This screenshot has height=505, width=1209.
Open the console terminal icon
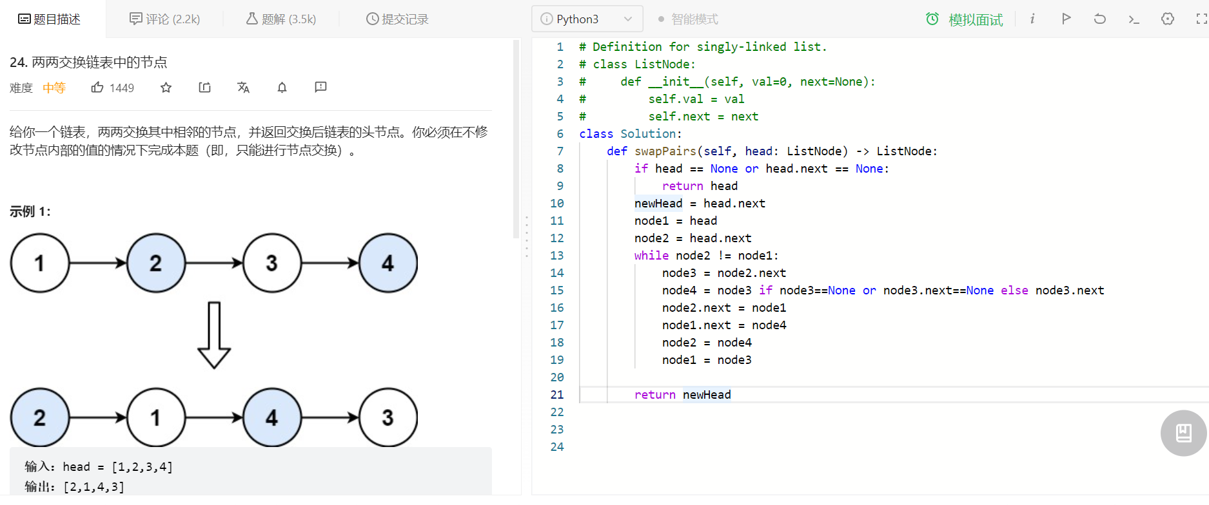pos(1134,19)
